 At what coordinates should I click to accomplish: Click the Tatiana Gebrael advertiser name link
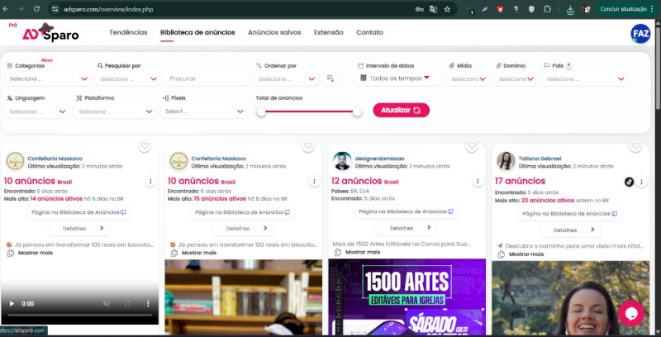pos(540,159)
